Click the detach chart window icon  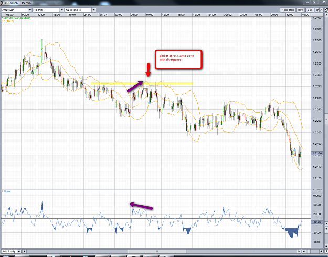[x=326, y=10]
